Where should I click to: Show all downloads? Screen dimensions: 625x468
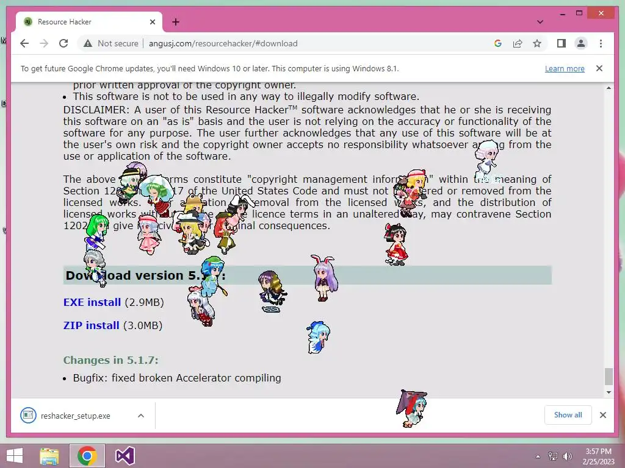[568, 415]
